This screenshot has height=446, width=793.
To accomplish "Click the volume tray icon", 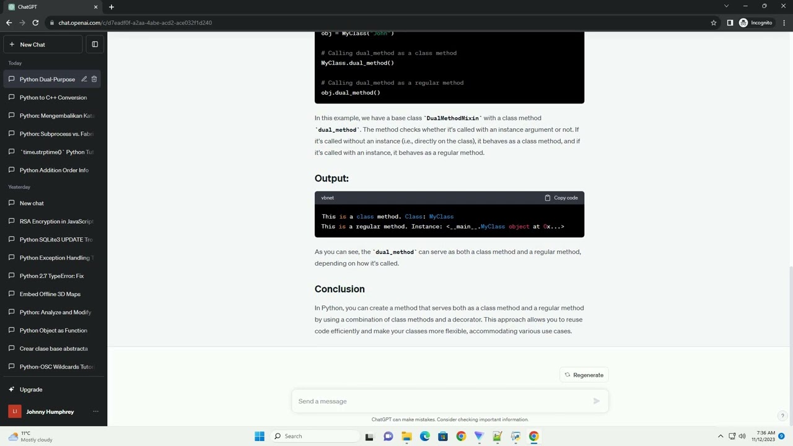I will coord(742,436).
